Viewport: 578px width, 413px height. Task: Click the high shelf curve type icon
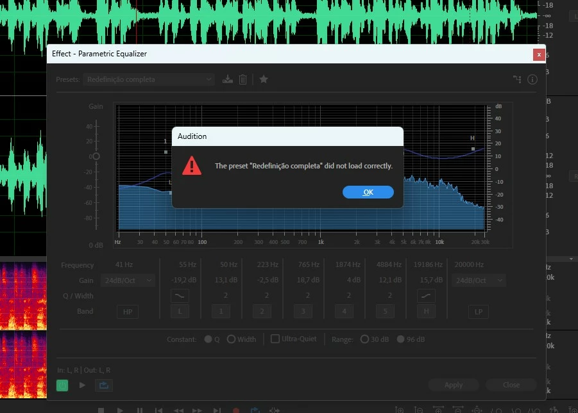click(426, 296)
